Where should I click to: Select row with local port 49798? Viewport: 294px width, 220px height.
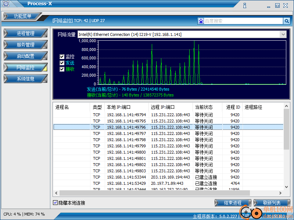[168, 140]
